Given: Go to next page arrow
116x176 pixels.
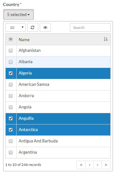Looking at the screenshot, I should (98, 165).
